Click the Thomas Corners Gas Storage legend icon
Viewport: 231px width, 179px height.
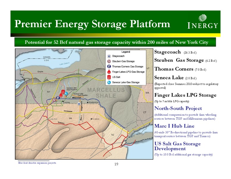pyautogui.click(x=109, y=67)
